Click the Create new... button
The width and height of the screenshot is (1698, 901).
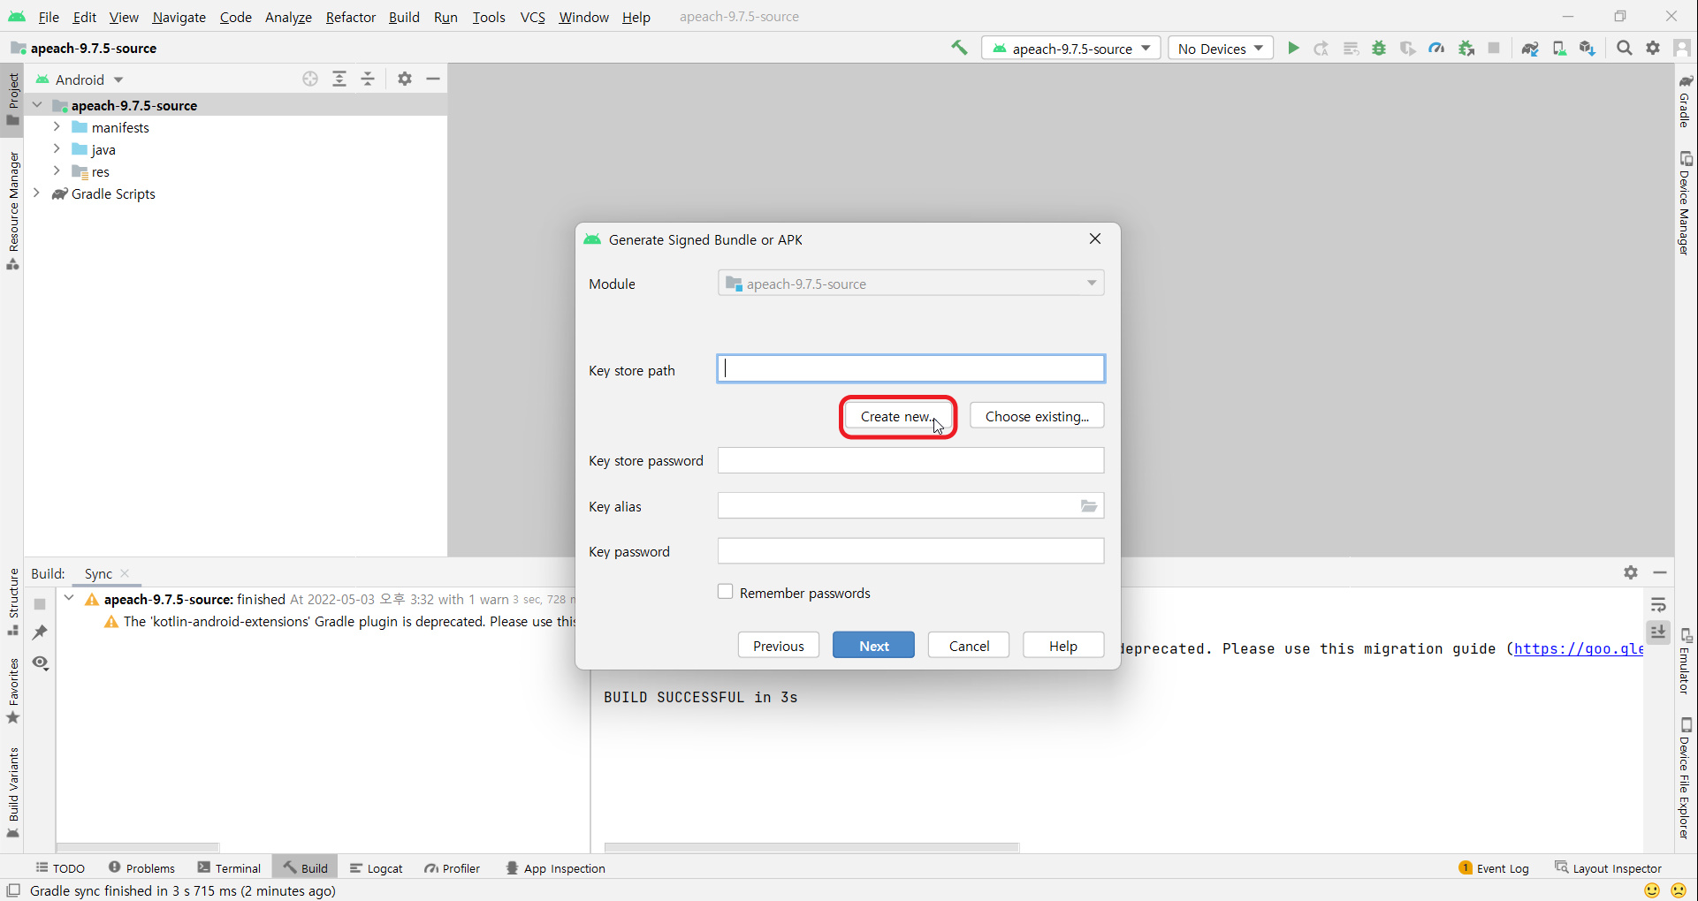pos(897,416)
